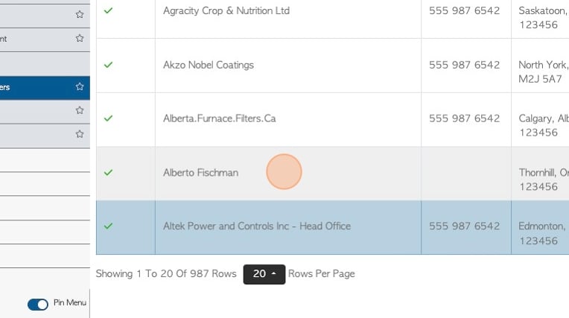Click the star icon directly below the highlighted menu item
The height and width of the screenshot is (318, 569).
pos(80,110)
